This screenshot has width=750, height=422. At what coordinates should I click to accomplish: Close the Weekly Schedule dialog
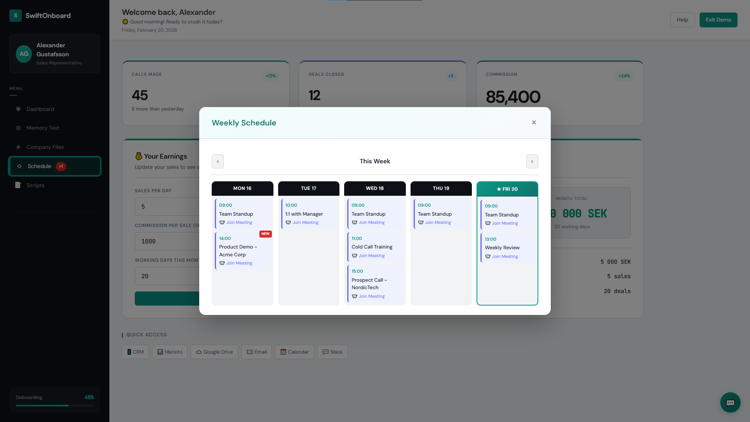(534, 122)
